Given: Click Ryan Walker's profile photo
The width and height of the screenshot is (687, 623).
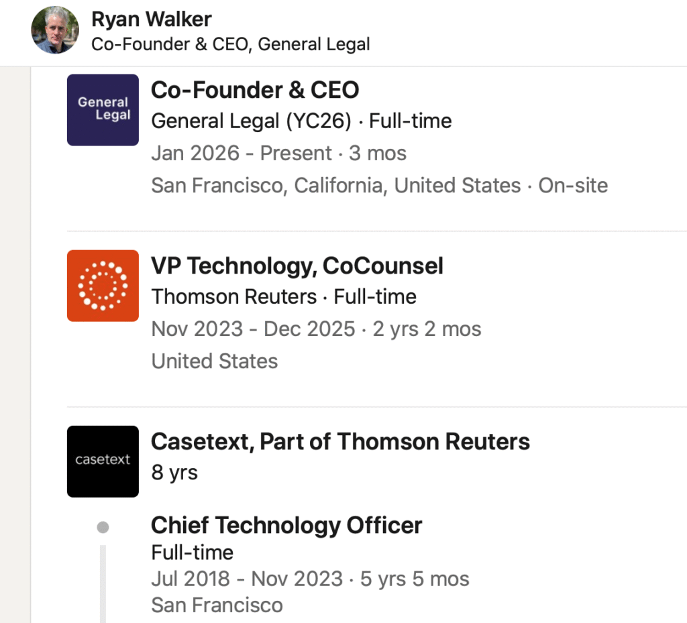Looking at the screenshot, I should [x=55, y=30].
